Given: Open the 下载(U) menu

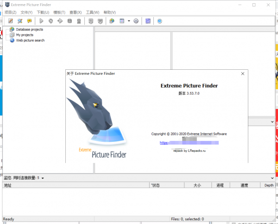Looking at the screenshot, I should tap(43, 12).
